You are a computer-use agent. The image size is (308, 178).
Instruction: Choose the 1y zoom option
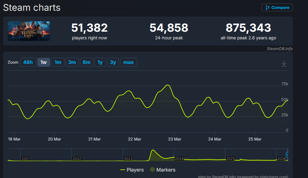click(x=100, y=62)
